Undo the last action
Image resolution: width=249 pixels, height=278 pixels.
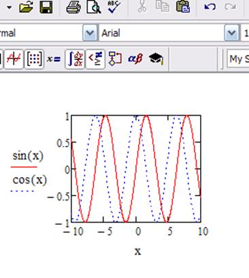[x=210, y=7]
